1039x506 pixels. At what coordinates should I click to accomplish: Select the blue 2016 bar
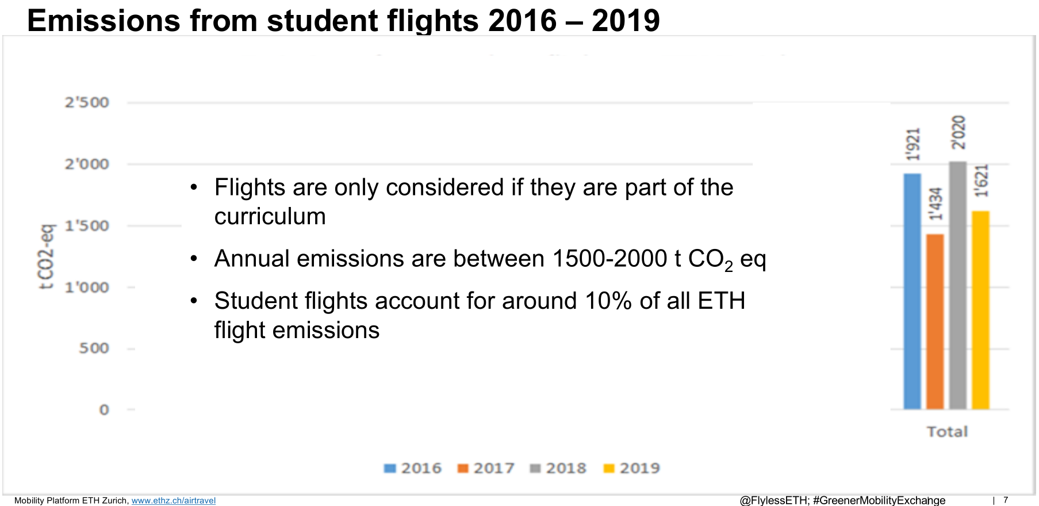pyautogui.click(x=913, y=292)
